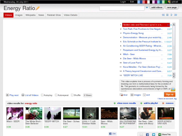The height and width of the screenshot is (136, 182).
Task: Switch to the Wikipedia tab
Action: coord(30,15)
